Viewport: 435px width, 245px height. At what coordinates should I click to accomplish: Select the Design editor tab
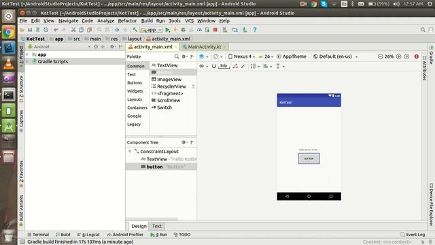pos(139,226)
